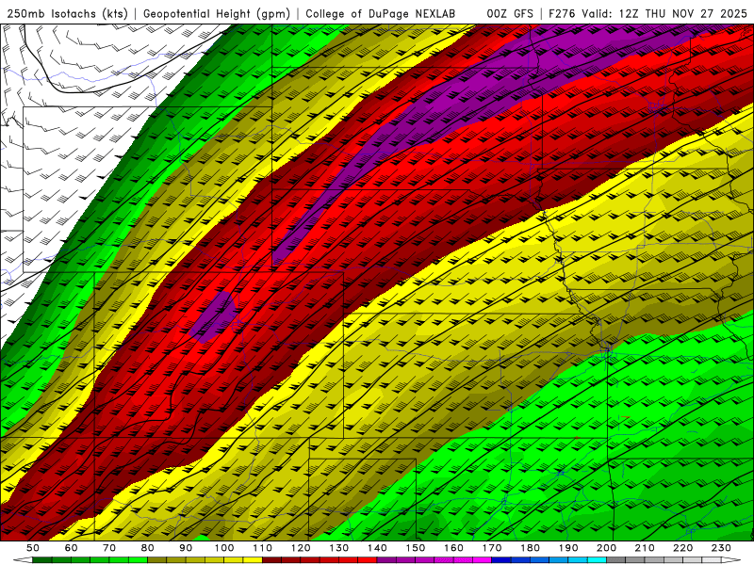Select the dark olive swatch starting at 80
Viewport: 754px width, 565px height.
[156, 560]
